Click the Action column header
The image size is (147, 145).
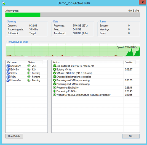[x=87, y=62]
